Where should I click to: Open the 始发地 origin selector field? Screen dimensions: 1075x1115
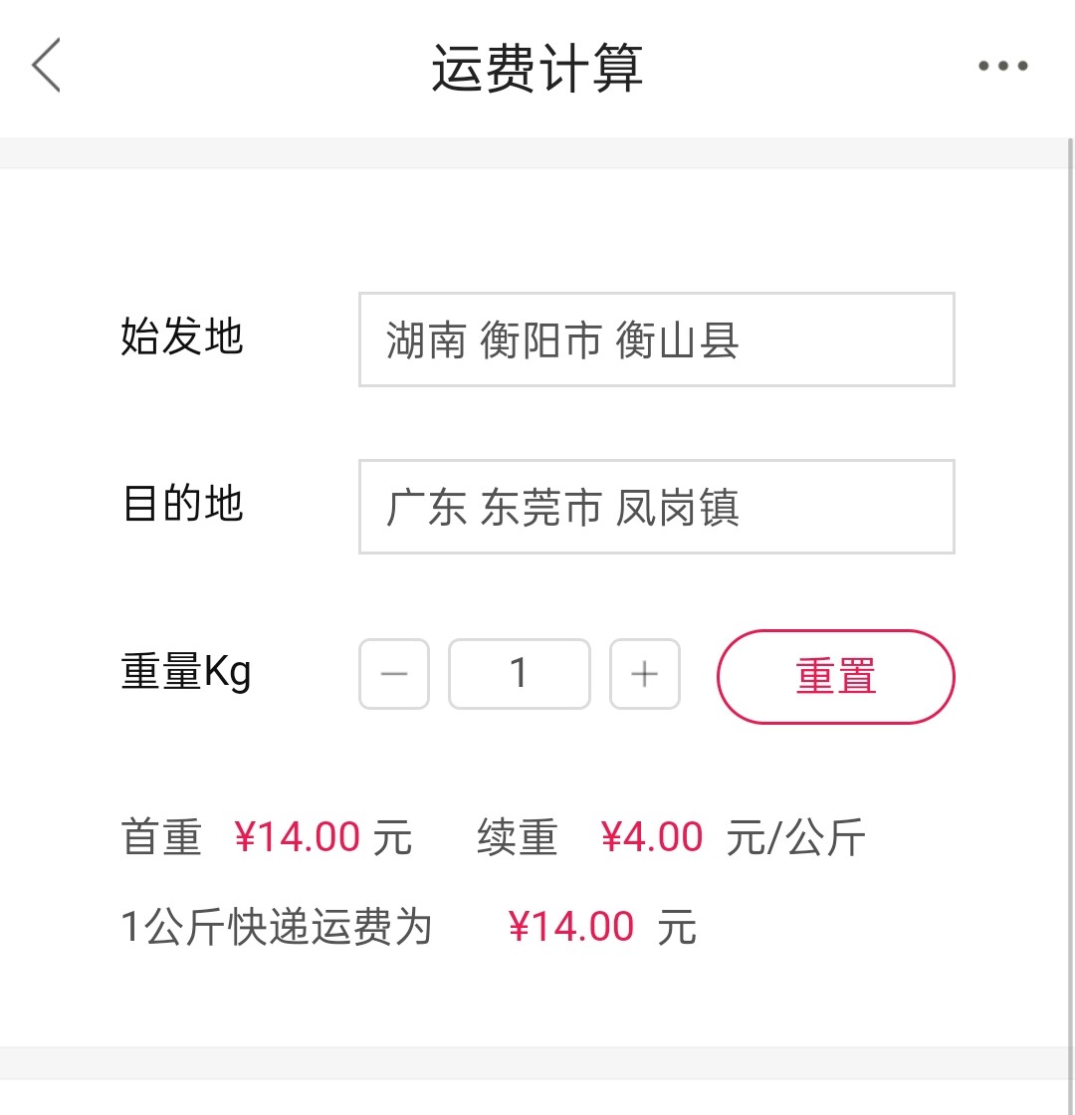(656, 339)
